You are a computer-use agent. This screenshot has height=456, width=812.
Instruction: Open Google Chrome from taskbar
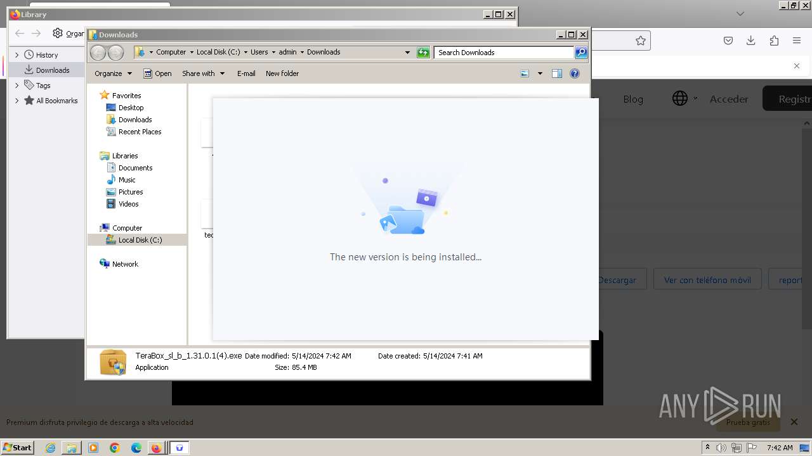point(115,448)
